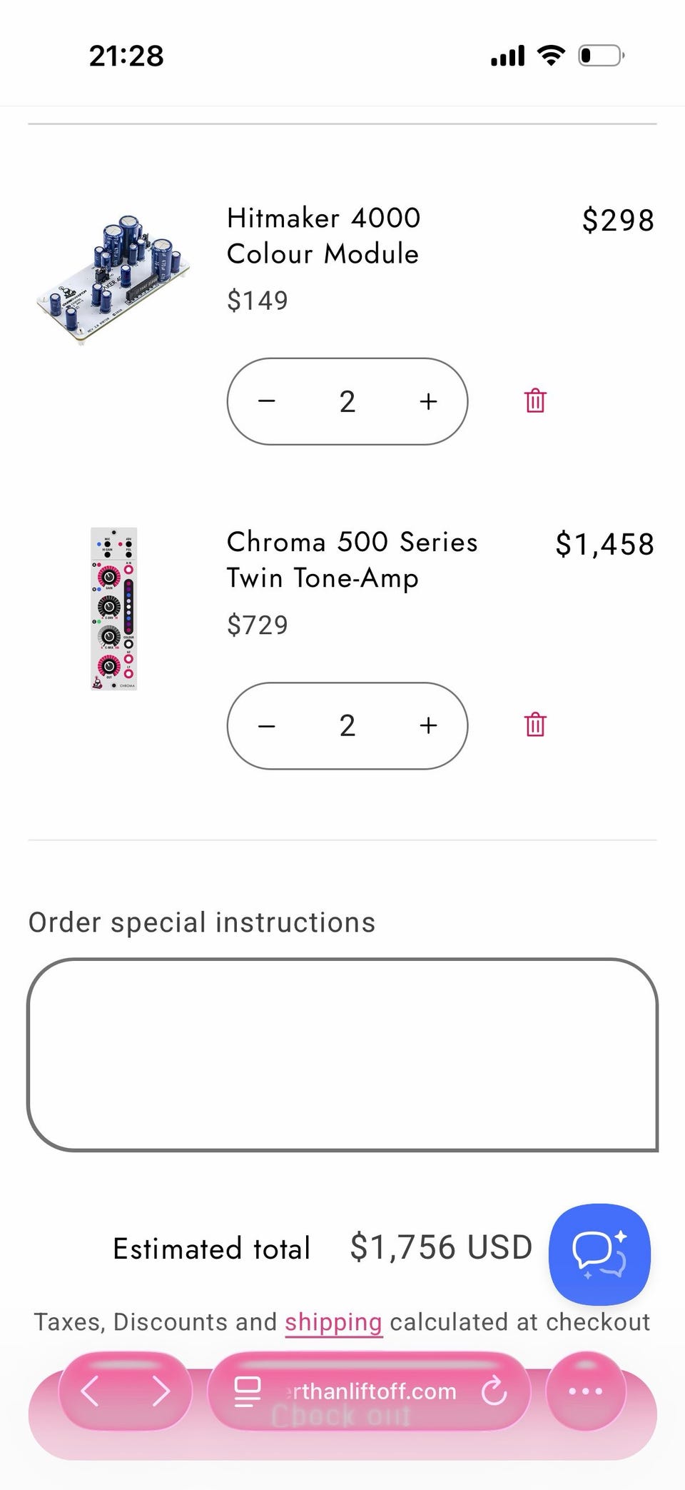The height and width of the screenshot is (1490, 685).
Task: Delete Hitmaker 4000 Colour Module from cart
Action: [x=535, y=401]
